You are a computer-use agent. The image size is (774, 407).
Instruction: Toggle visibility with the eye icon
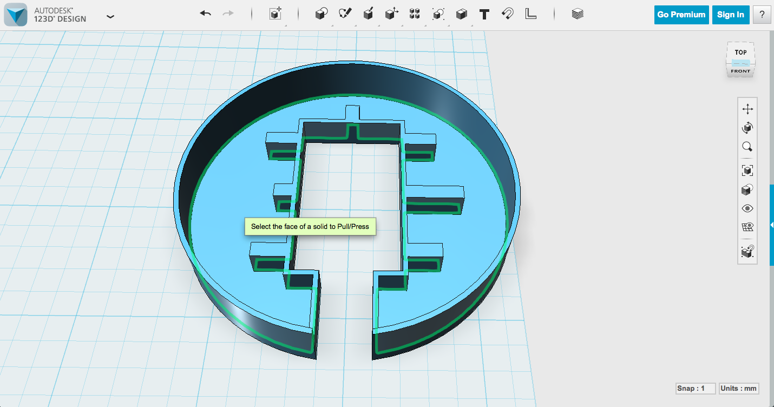(747, 208)
